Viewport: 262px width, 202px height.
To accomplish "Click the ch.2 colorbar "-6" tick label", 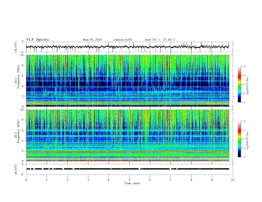I will [x=244, y=148].
